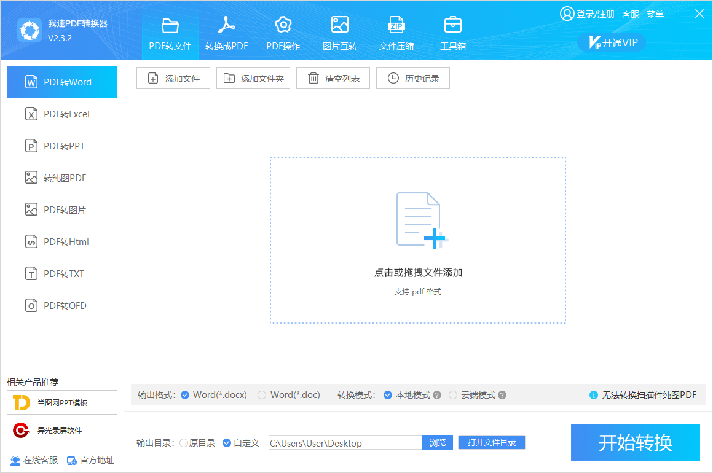The width and height of the screenshot is (713, 473).
Task: Open the PDF转文件 folder icon tab
Action: tap(170, 26)
